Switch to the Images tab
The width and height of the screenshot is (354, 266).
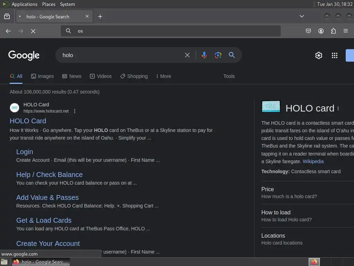[43, 76]
